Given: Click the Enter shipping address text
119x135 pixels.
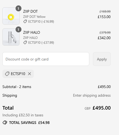Looking at the screenshot, I should [x=92, y=95].
